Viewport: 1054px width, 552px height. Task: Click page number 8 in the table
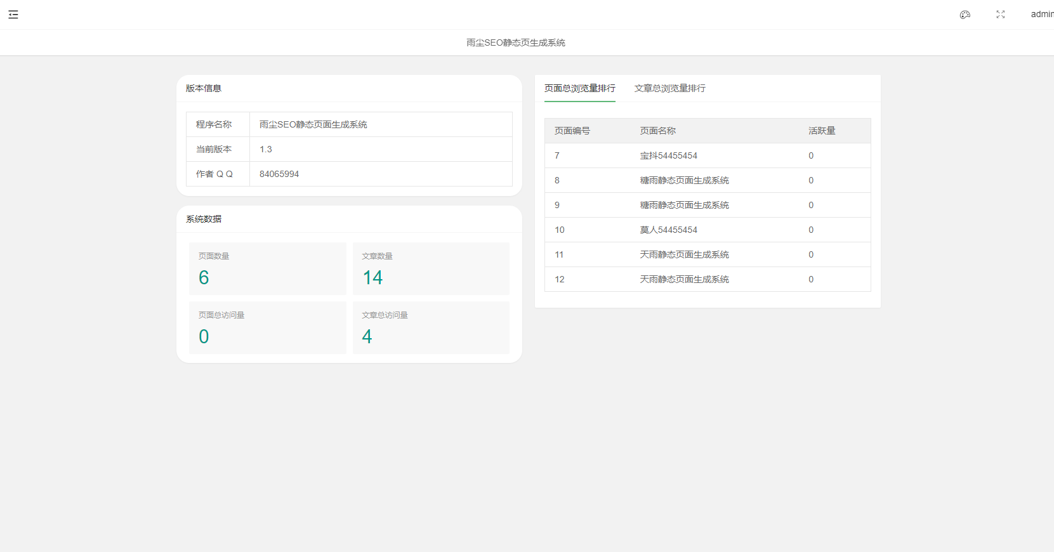coord(557,180)
